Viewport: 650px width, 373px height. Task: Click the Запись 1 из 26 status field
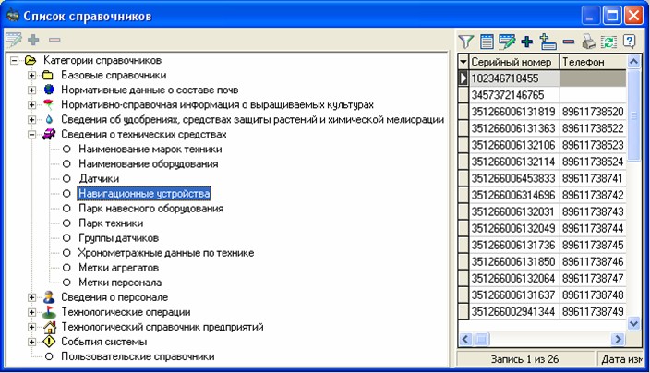coord(525,359)
